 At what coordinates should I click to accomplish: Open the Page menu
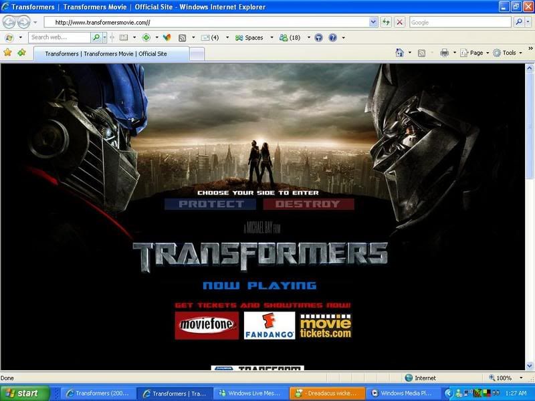(475, 53)
